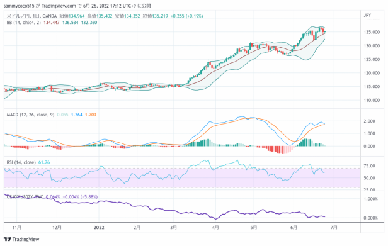Viewport: 388px width, 246px height.
Task: Click the BB upper band value 136.534
Action: click(x=71, y=23)
